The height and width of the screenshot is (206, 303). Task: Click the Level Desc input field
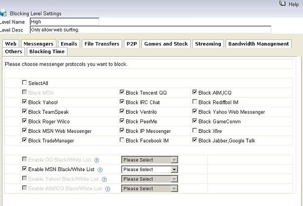tap(151, 30)
